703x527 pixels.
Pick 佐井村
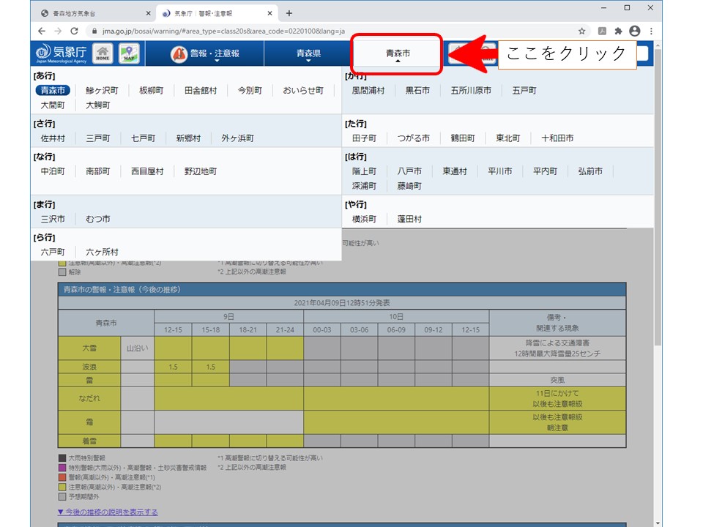(x=53, y=138)
